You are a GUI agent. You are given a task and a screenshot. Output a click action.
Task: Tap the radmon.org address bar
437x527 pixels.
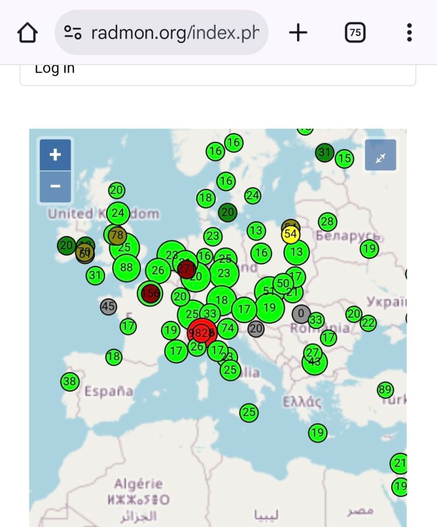(175, 33)
